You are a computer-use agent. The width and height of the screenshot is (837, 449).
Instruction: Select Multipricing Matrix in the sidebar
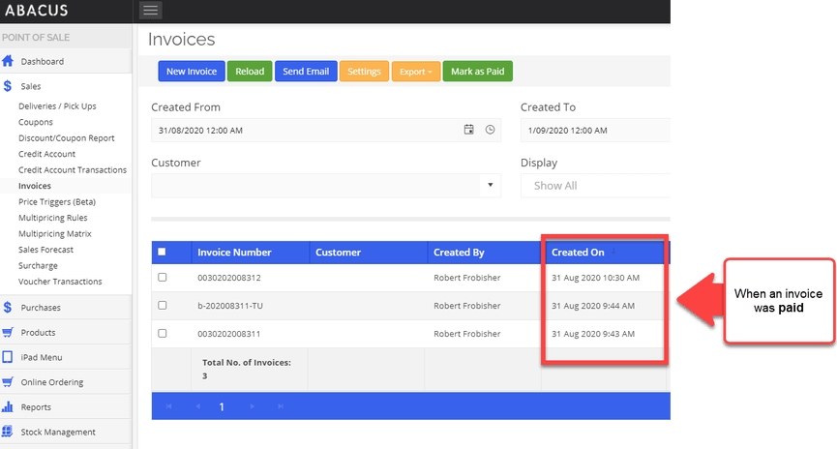(x=55, y=233)
